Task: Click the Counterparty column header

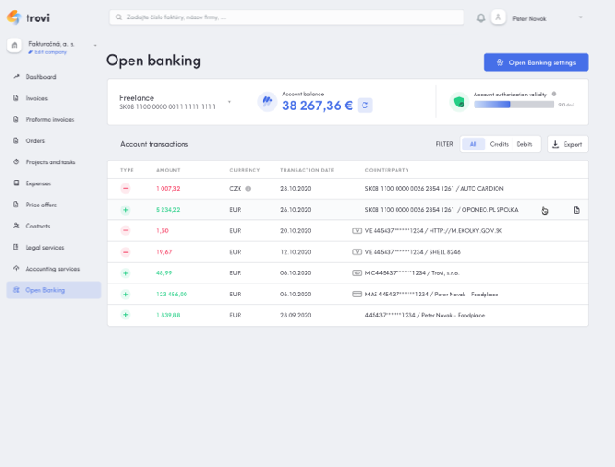Action: [386, 170]
